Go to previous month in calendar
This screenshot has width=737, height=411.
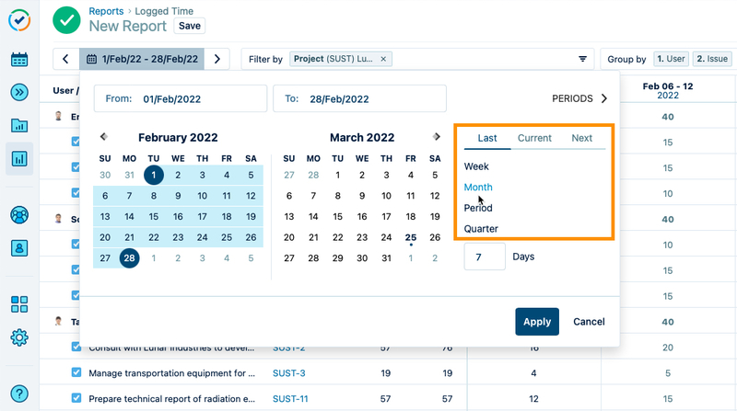click(x=103, y=137)
